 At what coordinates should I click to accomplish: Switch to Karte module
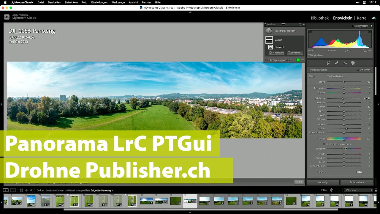(362, 18)
